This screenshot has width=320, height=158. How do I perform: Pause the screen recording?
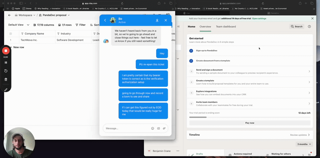coord(6,63)
